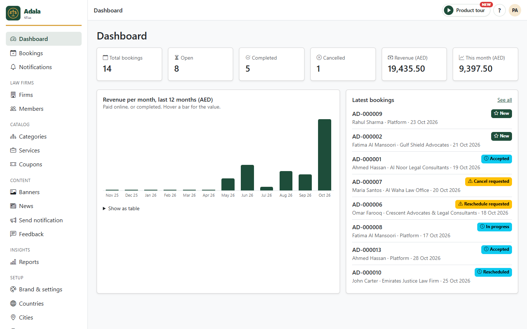Click the Adala scales logo icon
Screen dimensions: 527x329
pos(13,13)
